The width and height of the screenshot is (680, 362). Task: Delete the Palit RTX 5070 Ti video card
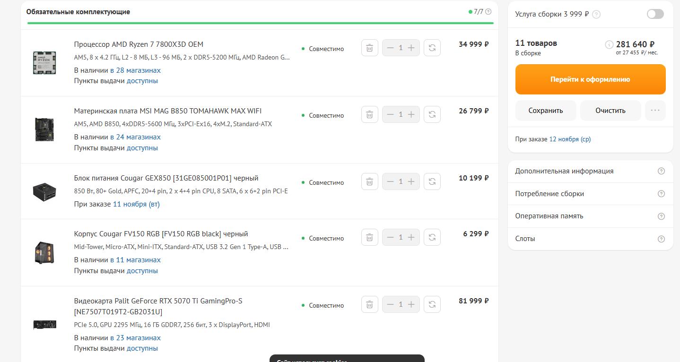coord(370,304)
